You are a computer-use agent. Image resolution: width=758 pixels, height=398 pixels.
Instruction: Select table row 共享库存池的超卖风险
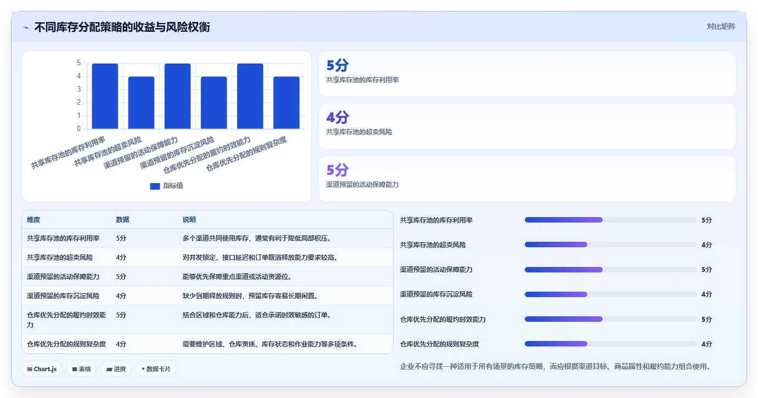[x=207, y=258]
